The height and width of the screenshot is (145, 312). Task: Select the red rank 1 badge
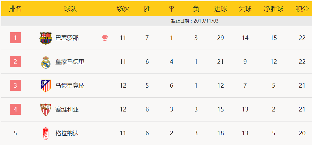click(15, 38)
